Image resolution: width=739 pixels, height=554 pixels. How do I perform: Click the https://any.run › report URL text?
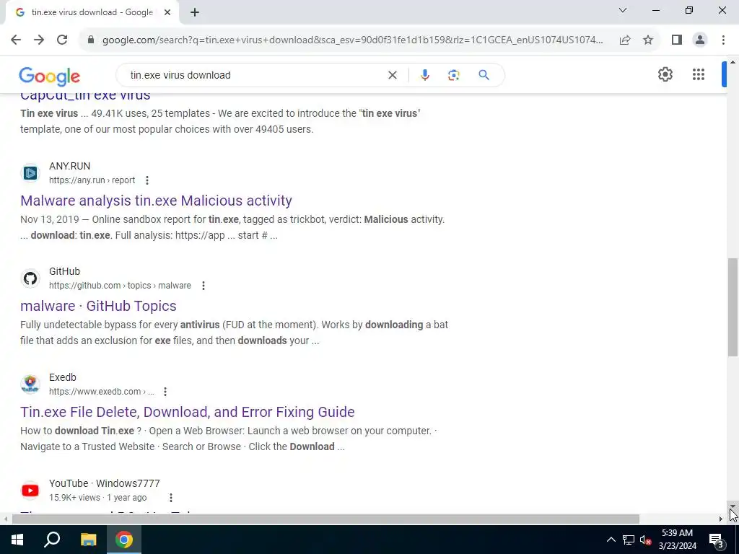(92, 180)
